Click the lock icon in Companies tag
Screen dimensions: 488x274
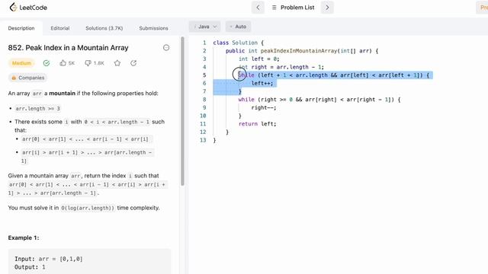(14, 78)
